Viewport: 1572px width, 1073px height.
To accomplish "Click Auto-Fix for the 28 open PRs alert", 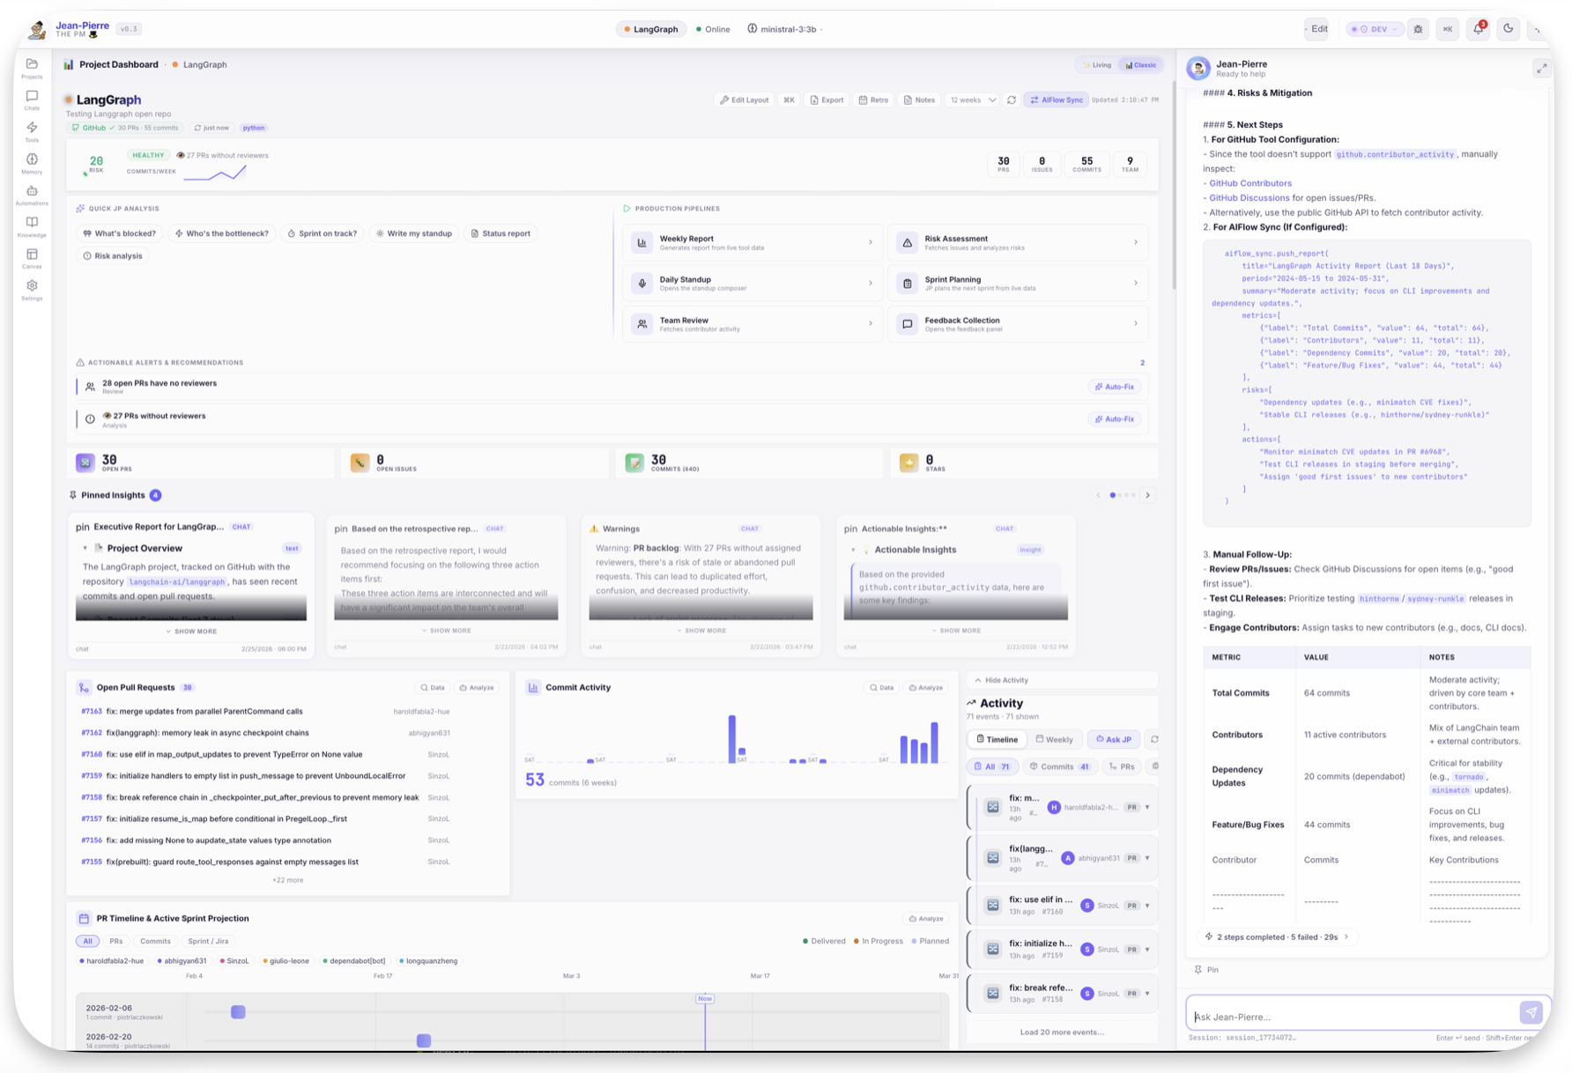I will pos(1114,386).
